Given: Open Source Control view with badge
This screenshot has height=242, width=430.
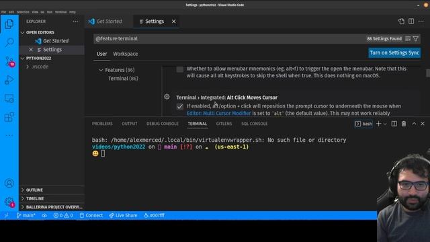Looking at the screenshot, I should point(9,61).
